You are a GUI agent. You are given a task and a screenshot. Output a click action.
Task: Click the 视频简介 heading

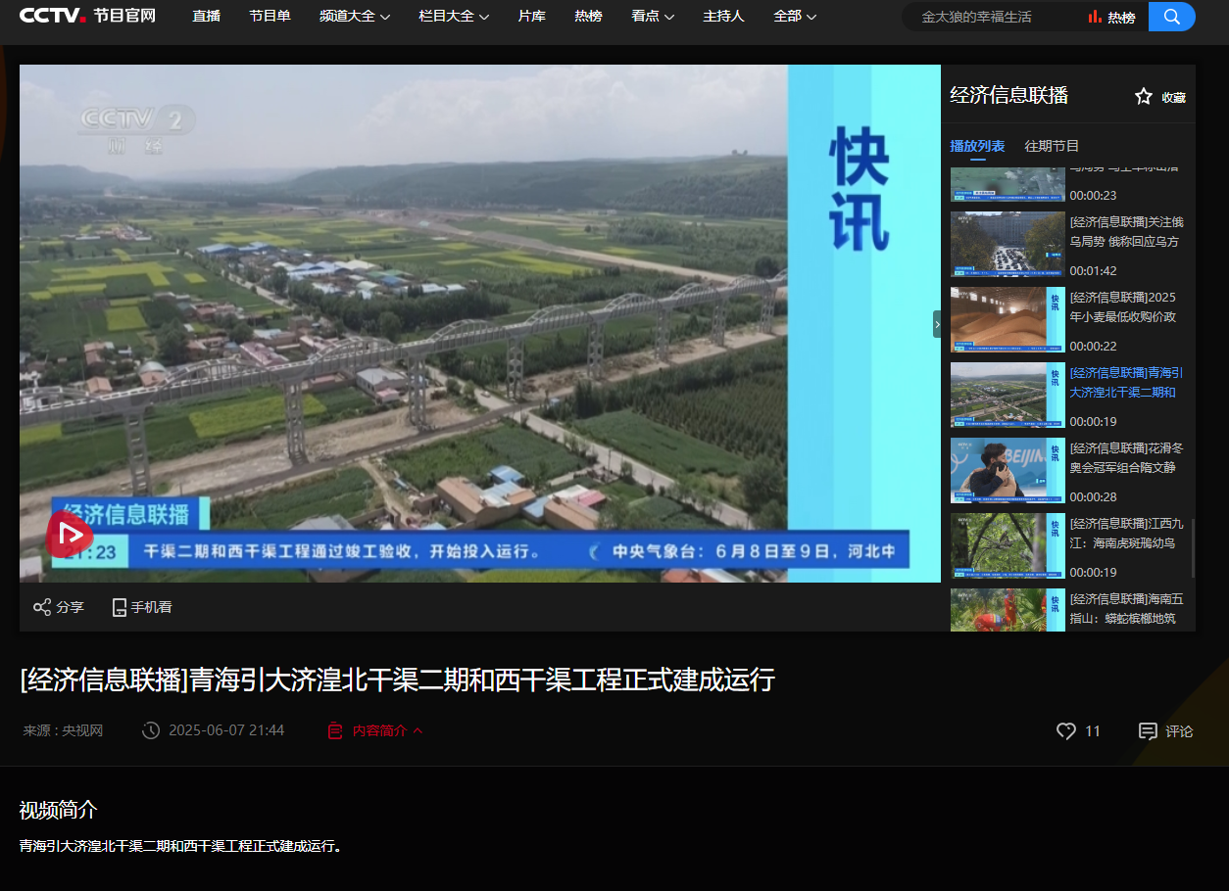(x=59, y=810)
